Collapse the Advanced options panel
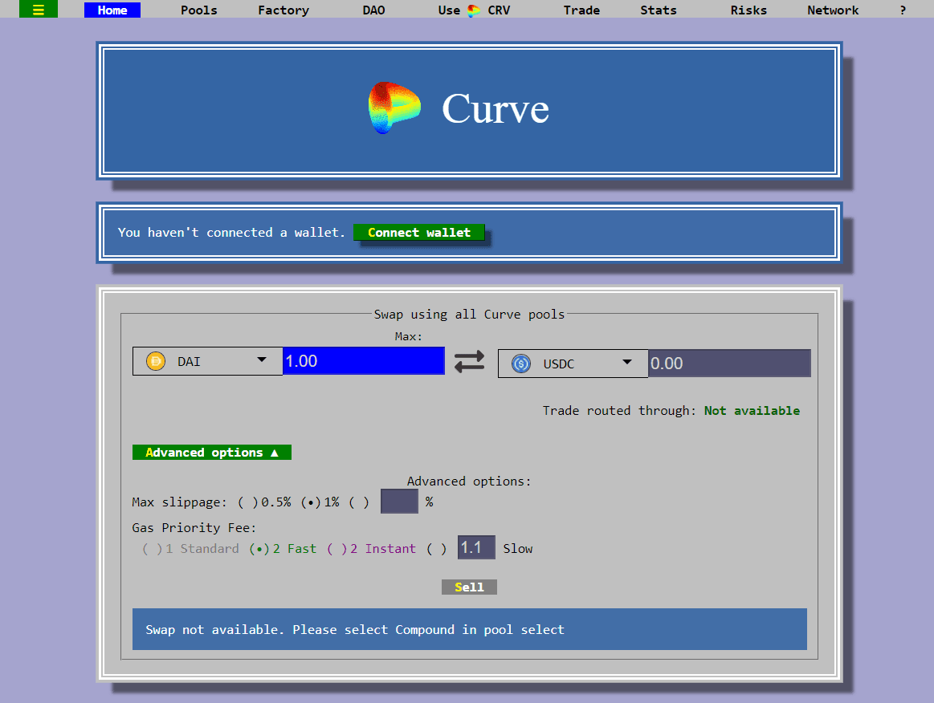 tap(211, 452)
